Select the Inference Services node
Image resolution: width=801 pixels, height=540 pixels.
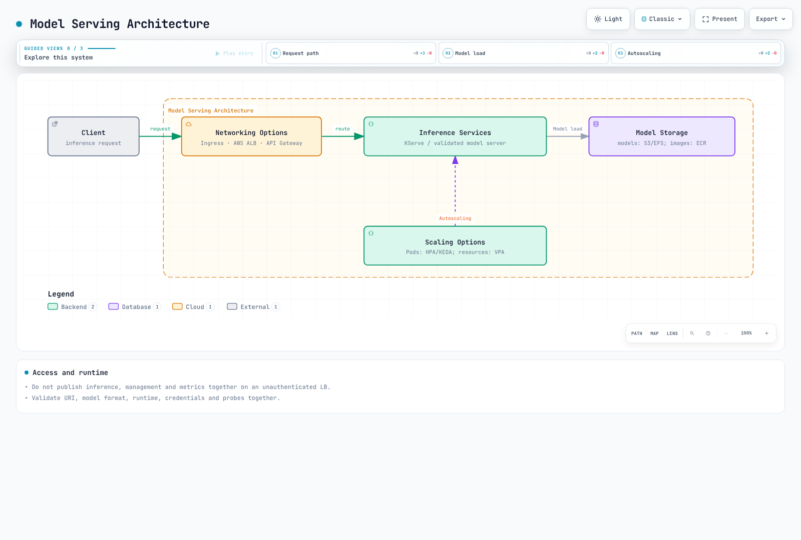point(455,136)
